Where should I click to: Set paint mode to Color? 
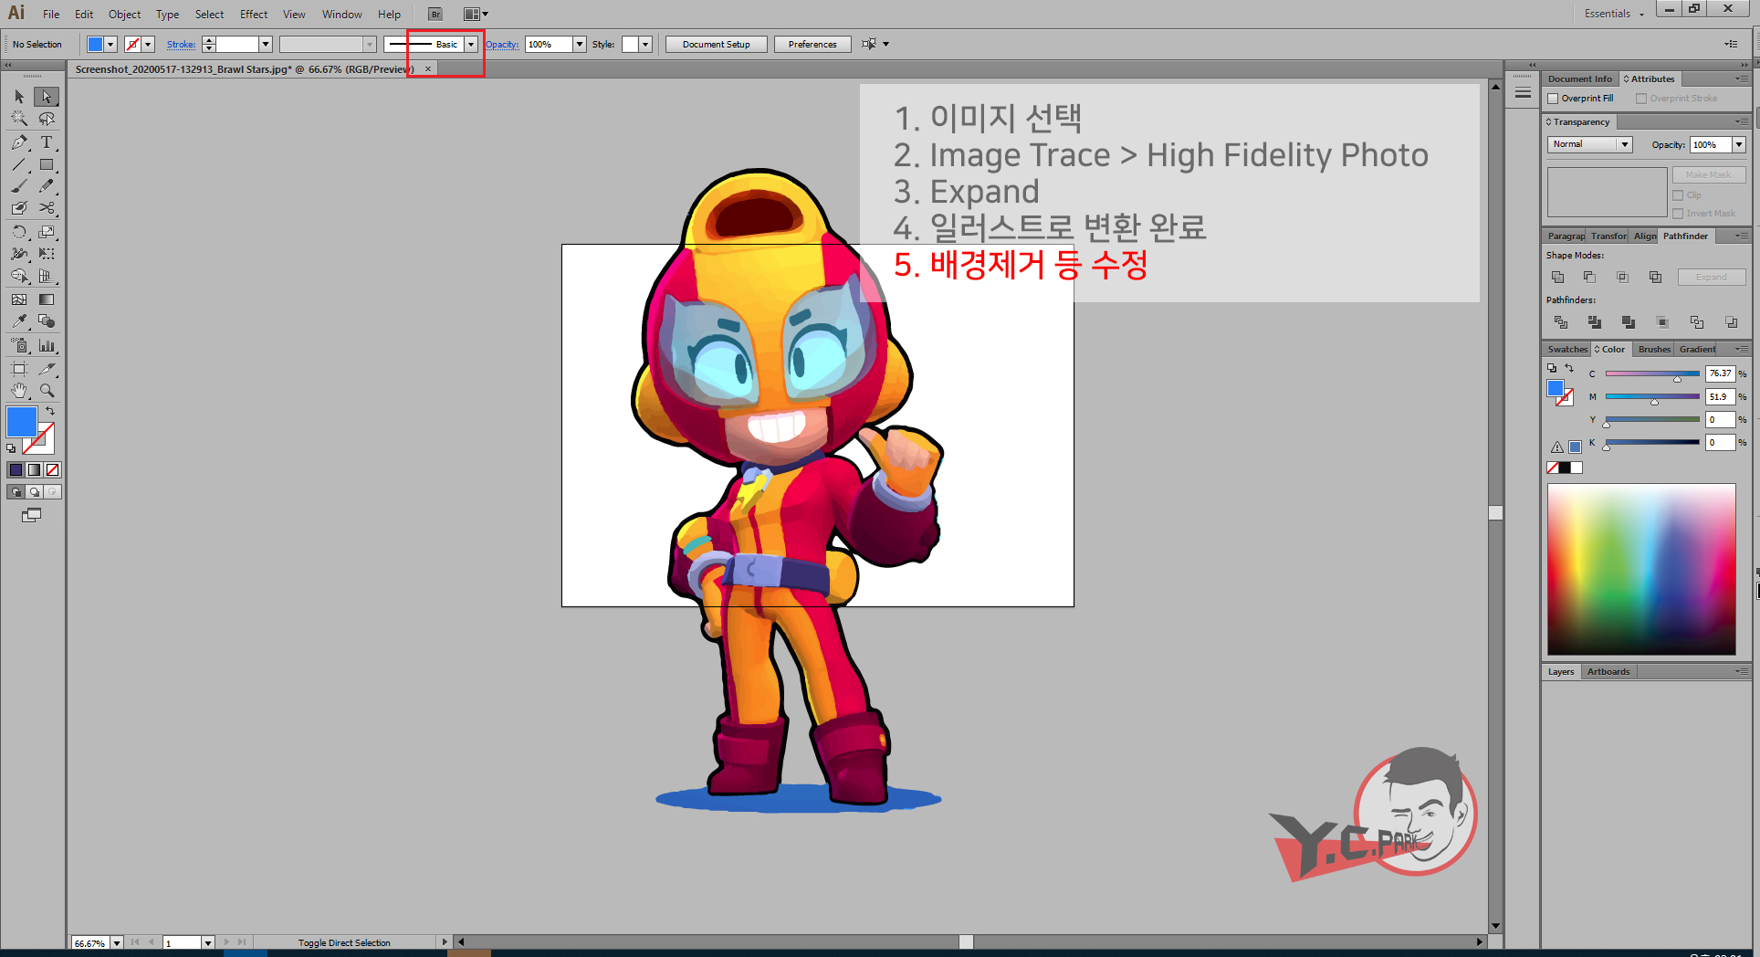point(16,469)
